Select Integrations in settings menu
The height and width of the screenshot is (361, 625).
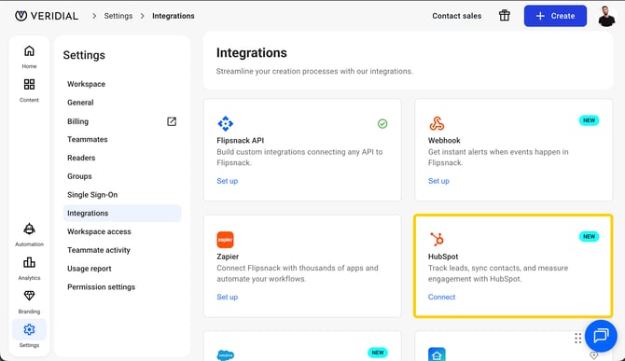pos(122,214)
